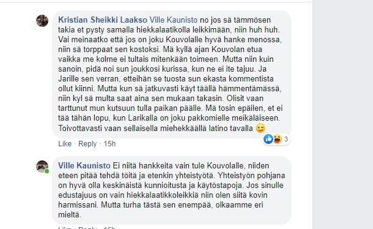Click the blue thumbs-up reaction icon

268,139
